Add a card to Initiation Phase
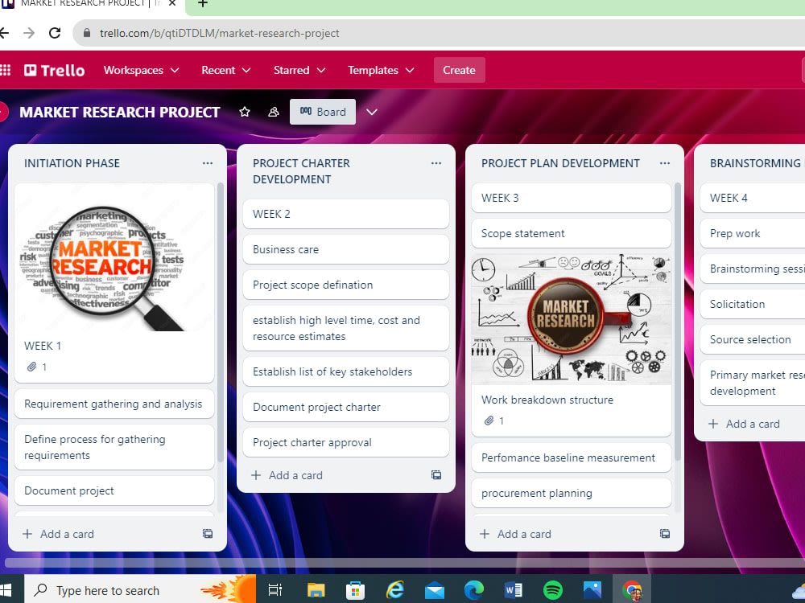The height and width of the screenshot is (603, 805). point(59,534)
